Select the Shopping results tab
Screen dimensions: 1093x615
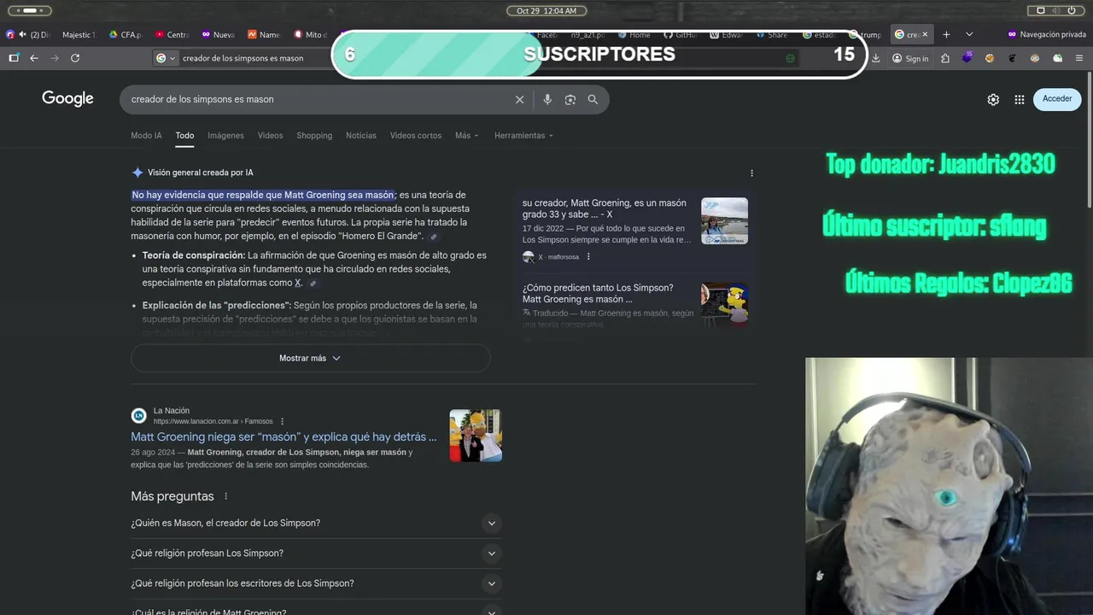(314, 136)
